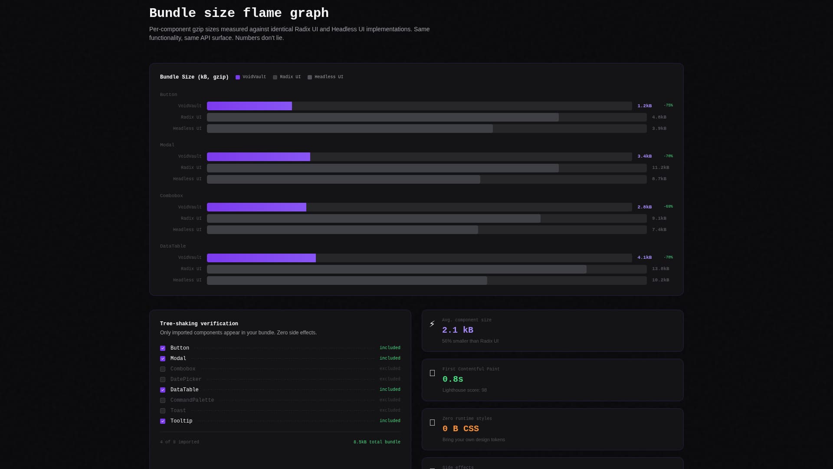The height and width of the screenshot is (469, 833).
Task: Click the 'Tree-shaking verification' heading
Action: point(199,324)
